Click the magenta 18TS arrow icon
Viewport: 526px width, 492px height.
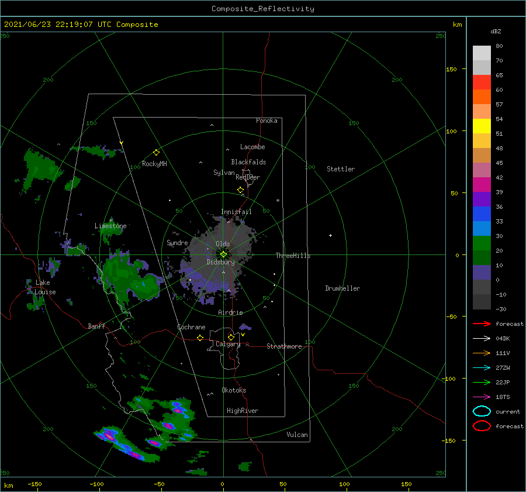point(482,397)
